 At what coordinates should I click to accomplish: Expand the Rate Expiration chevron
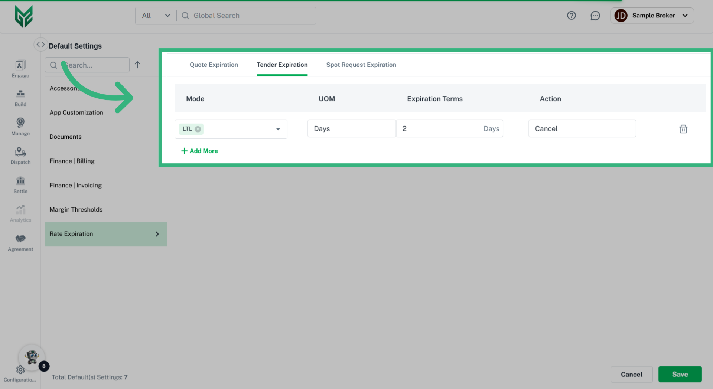[157, 234]
